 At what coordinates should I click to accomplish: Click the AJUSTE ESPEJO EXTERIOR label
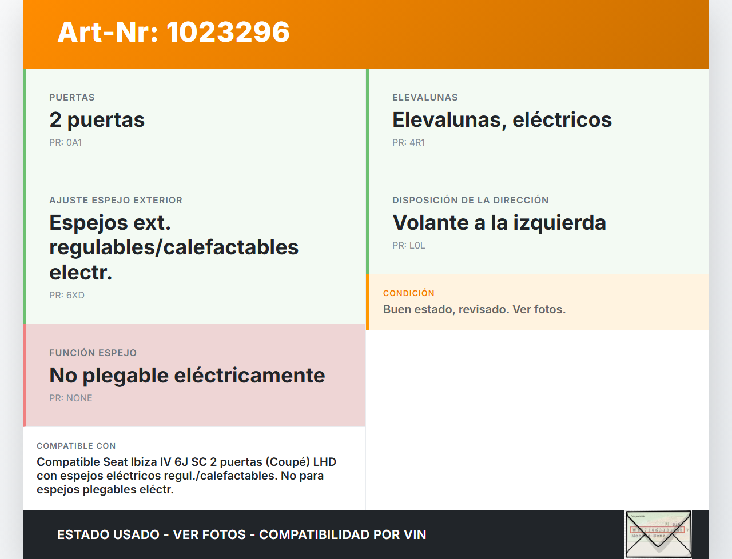pos(116,201)
